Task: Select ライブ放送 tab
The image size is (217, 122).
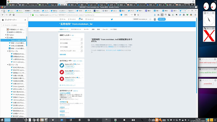Action: point(113,29)
